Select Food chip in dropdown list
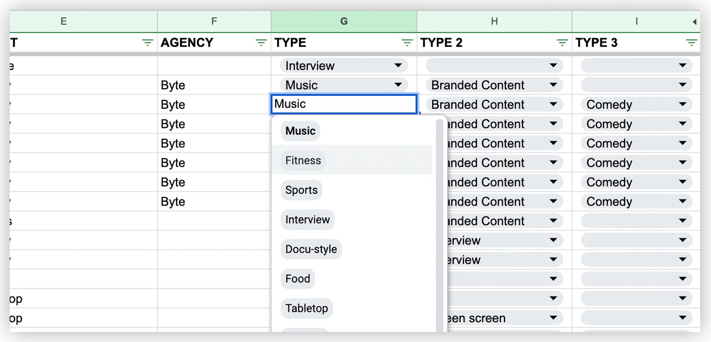711x342 pixels. 297,278
